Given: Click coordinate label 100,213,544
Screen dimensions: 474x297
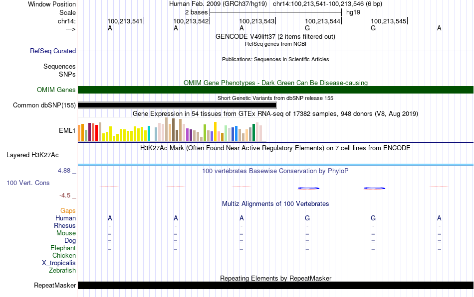Looking at the screenshot, I should (x=322, y=21).
